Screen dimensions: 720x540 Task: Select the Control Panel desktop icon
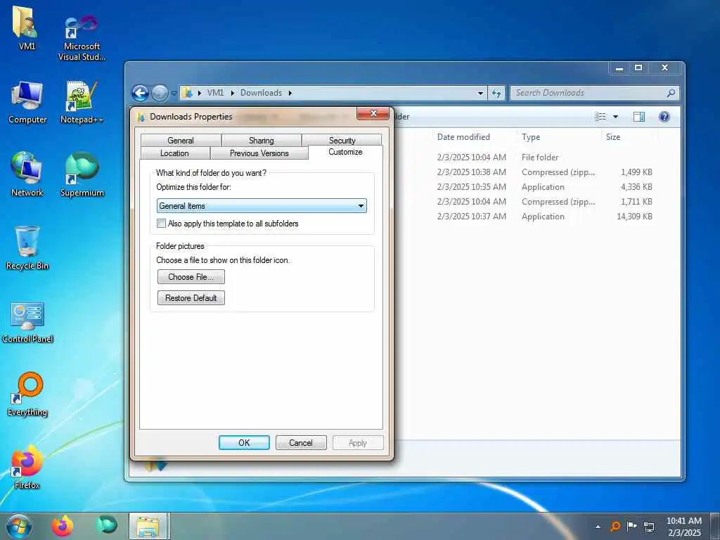click(27, 321)
